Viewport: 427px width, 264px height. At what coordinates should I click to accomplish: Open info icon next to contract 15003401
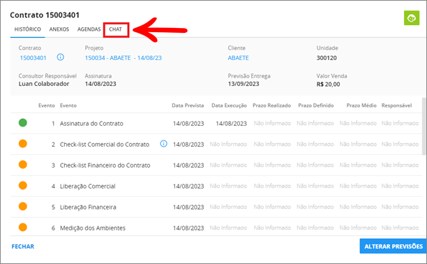[61, 57]
